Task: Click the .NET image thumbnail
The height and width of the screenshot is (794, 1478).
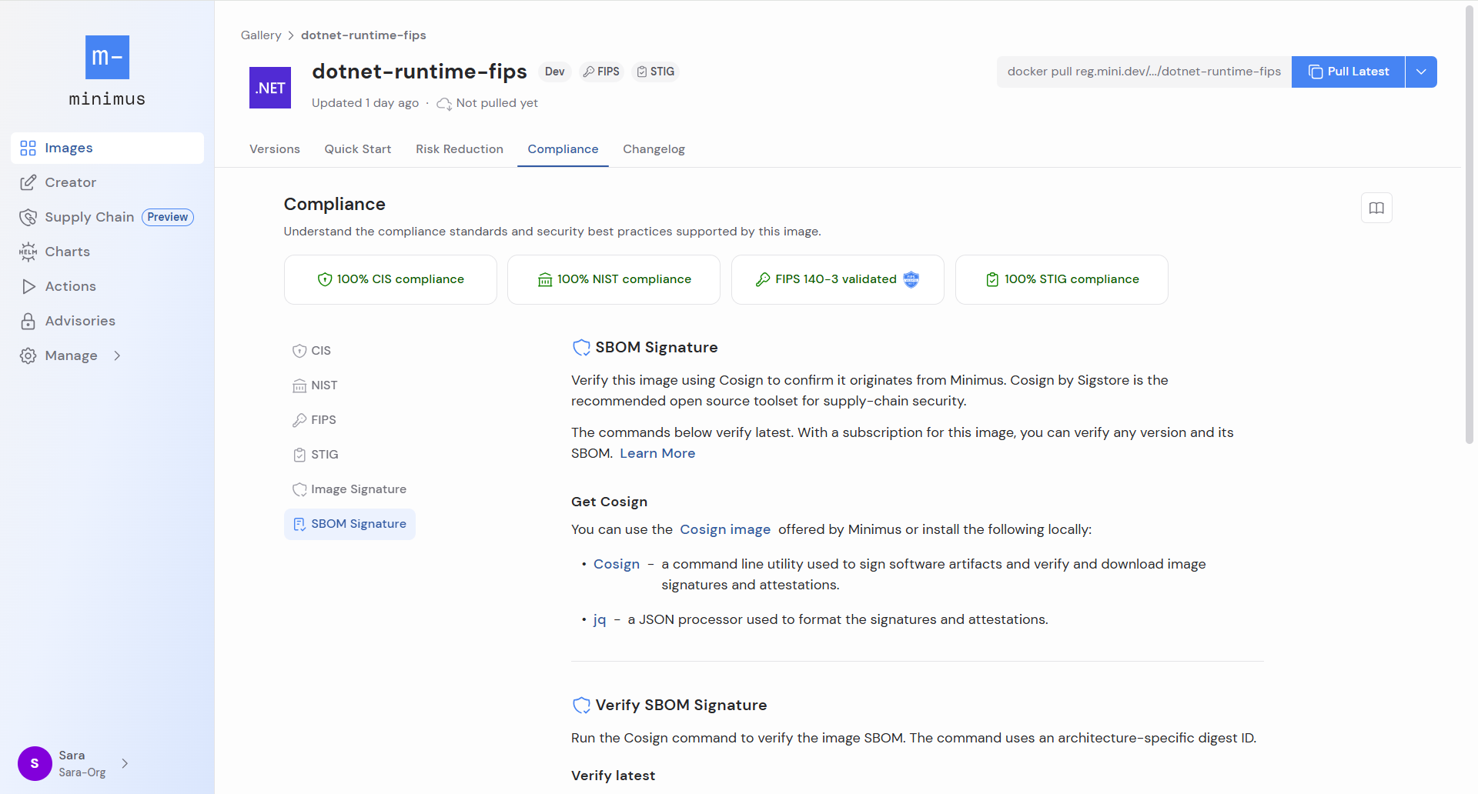Action: click(270, 88)
